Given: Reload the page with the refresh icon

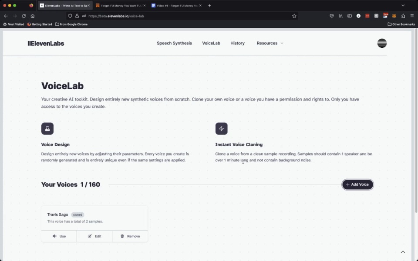Looking at the screenshot, I should click(24, 16).
